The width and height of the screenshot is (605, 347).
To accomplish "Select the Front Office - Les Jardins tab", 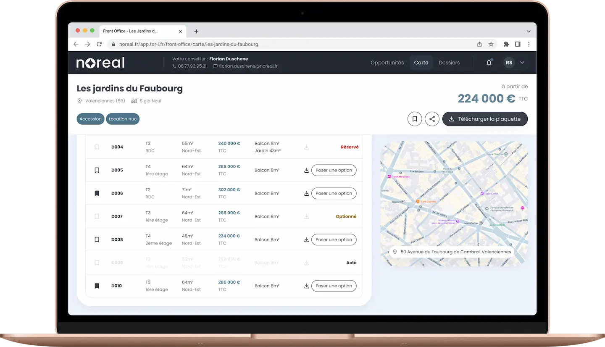I will (x=142, y=32).
